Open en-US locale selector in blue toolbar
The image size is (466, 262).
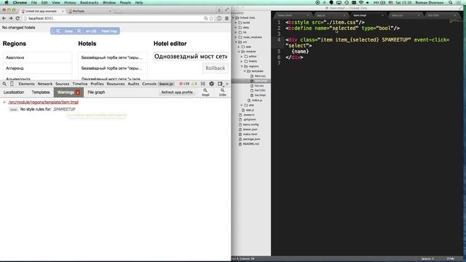tap(91, 31)
